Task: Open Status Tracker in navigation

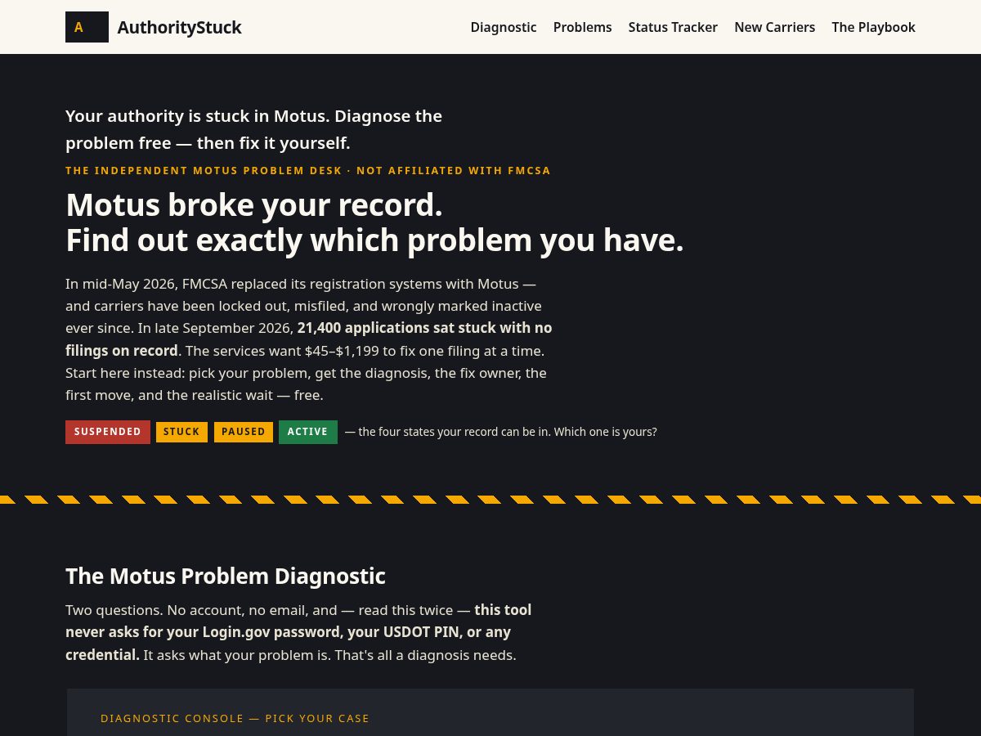Action: tap(673, 27)
